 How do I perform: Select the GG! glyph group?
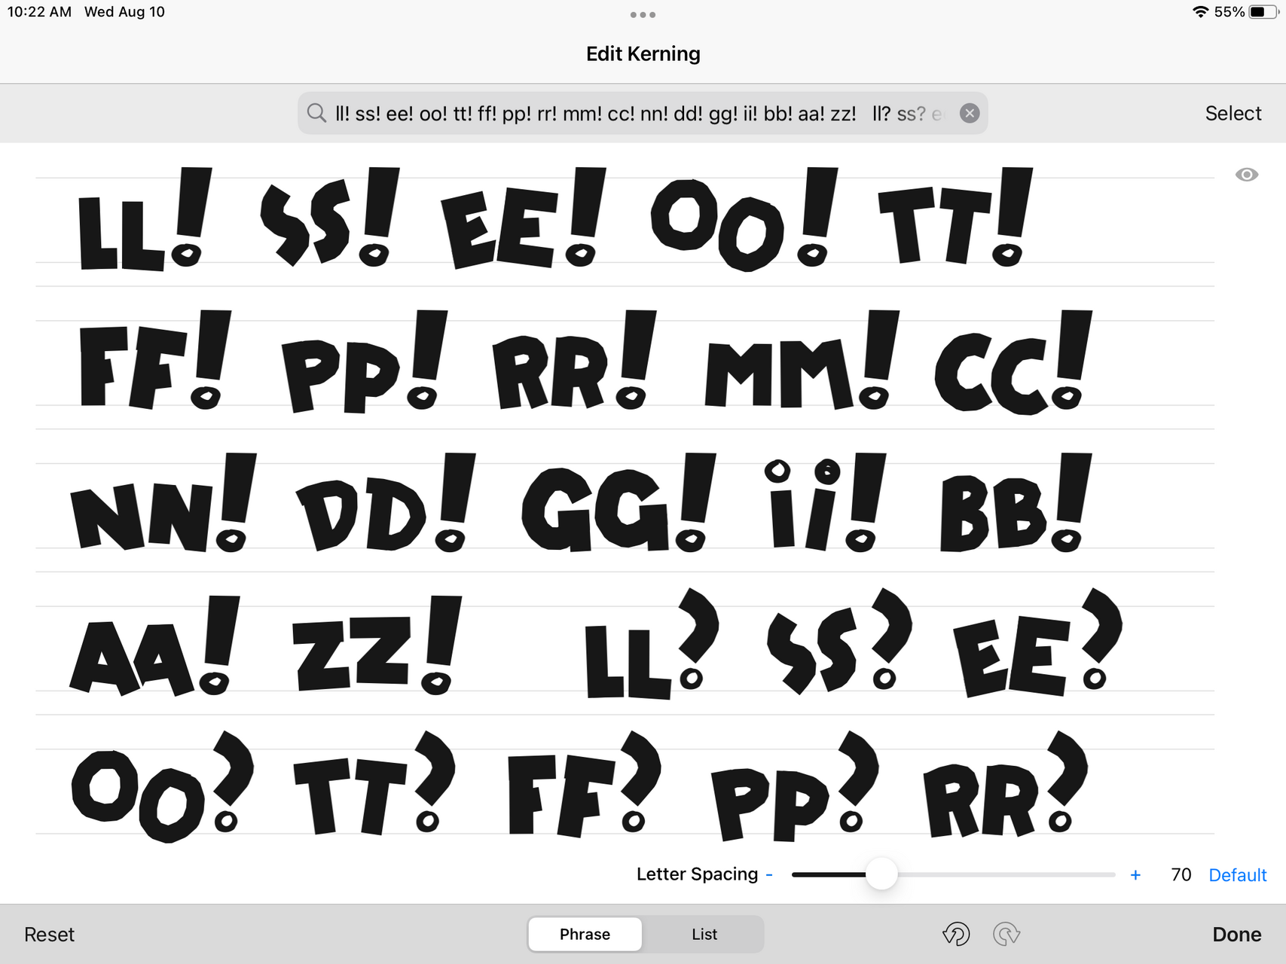(619, 503)
